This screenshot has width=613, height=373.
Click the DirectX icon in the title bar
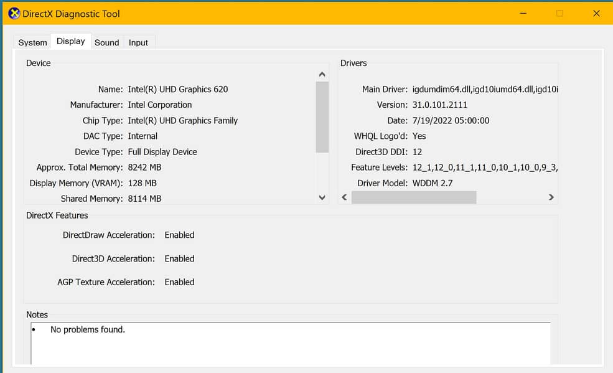[x=14, y=13]
